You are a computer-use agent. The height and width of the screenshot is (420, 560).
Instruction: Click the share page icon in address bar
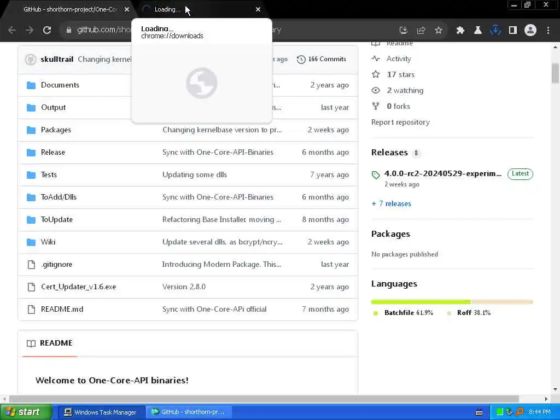click(421, 31)
